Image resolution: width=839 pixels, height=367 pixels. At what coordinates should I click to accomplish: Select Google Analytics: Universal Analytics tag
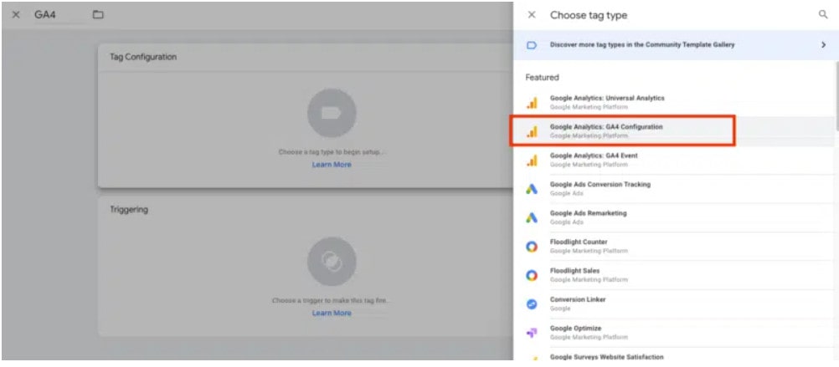pyautogui.click(x=676, y=103)
